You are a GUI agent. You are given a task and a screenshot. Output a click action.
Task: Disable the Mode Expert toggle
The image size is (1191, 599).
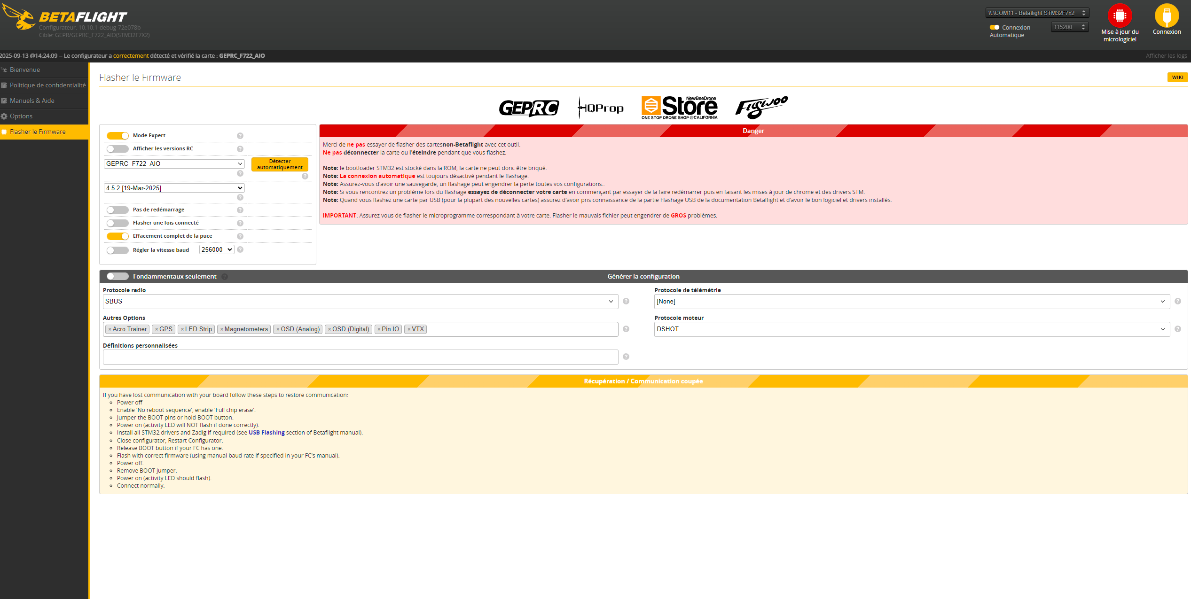coord(118,136)
